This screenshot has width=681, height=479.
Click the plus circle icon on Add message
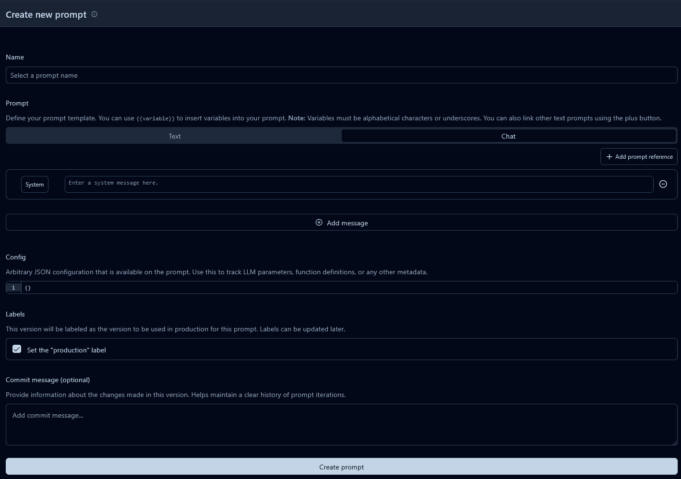pyautogui.click(x=319, y=222)
